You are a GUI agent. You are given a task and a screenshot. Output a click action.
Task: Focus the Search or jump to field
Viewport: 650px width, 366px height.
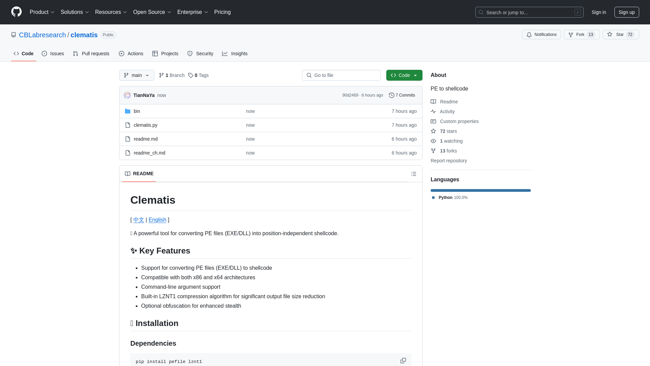(x=529, y=12)
